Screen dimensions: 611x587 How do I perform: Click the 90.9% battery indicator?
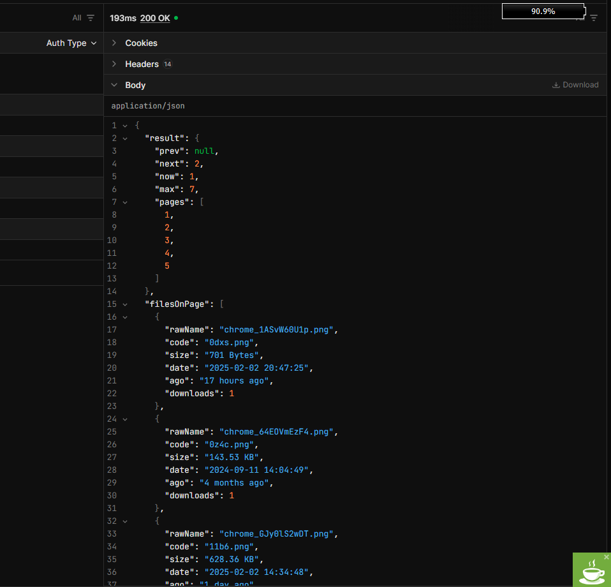point(543,11)
